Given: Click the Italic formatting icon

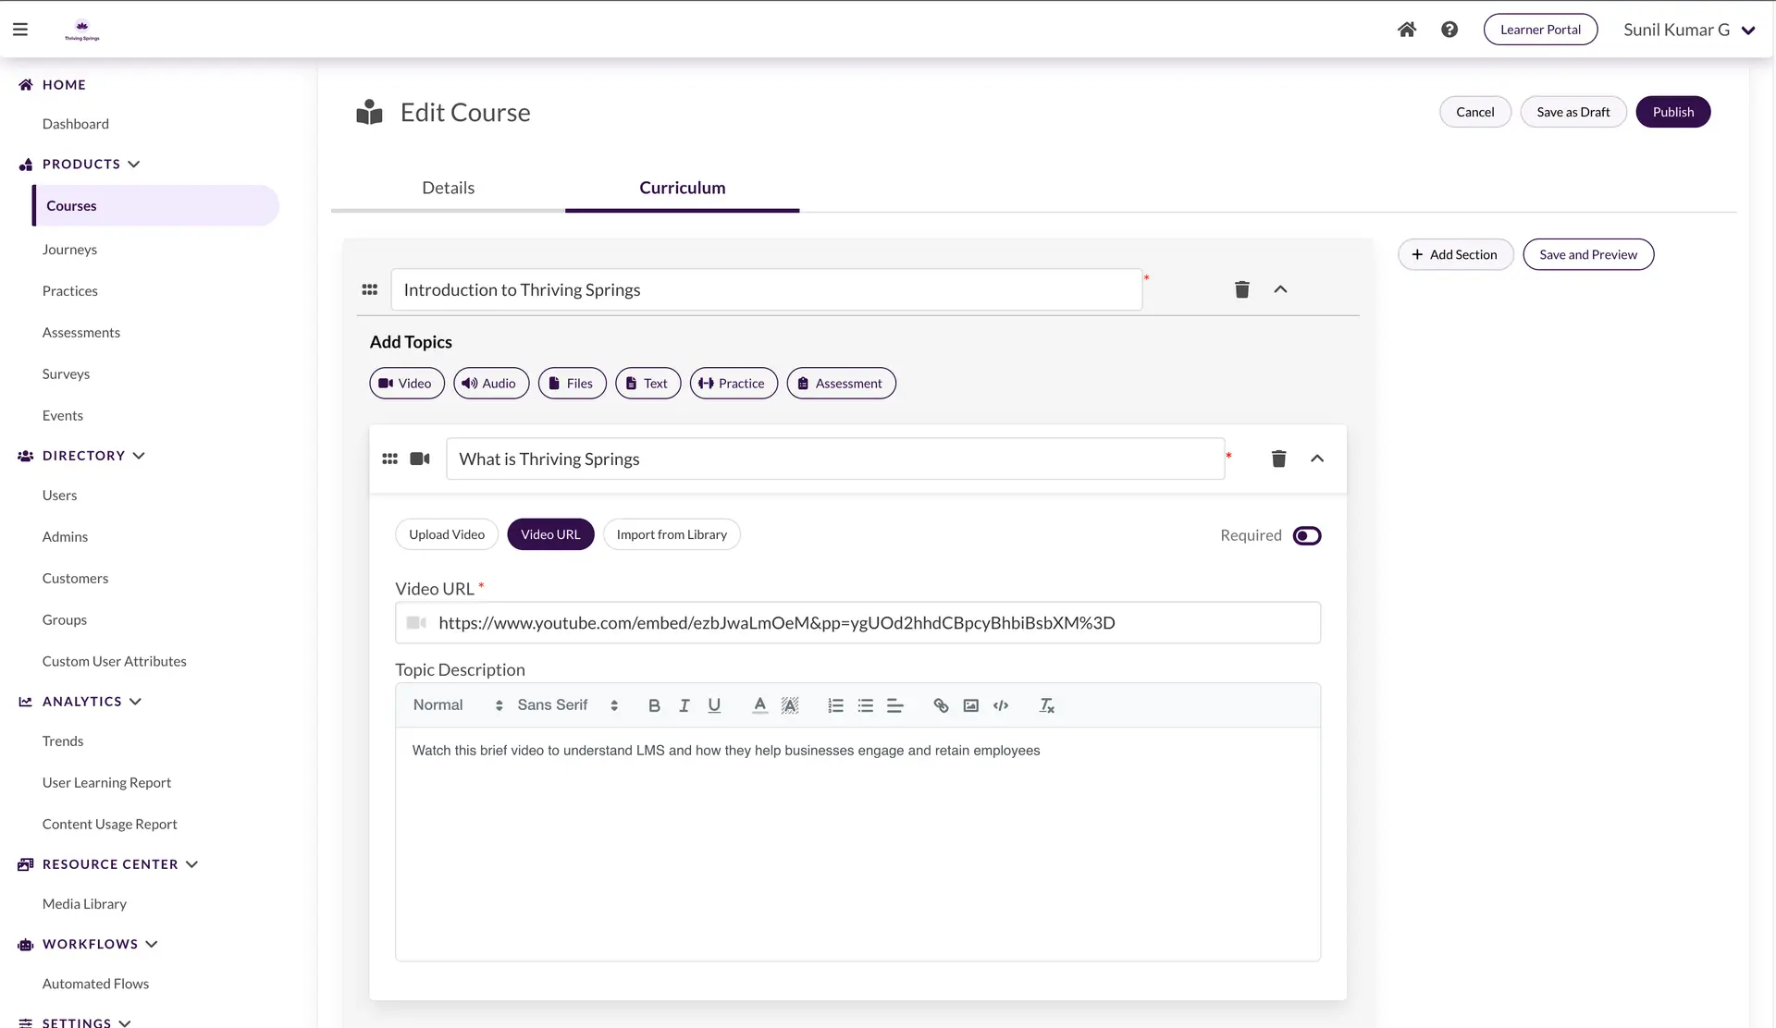Looking at the screenshot, I should tap(684, 705).
